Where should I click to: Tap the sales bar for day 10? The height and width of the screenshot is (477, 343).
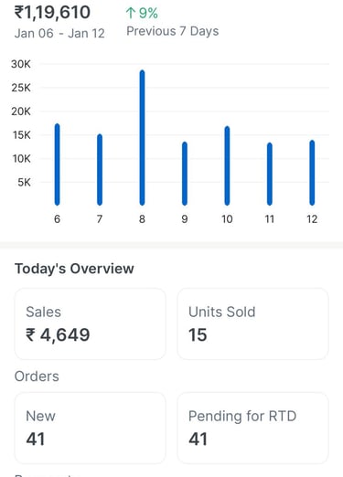pyautogui.click(x=227, y=165)
